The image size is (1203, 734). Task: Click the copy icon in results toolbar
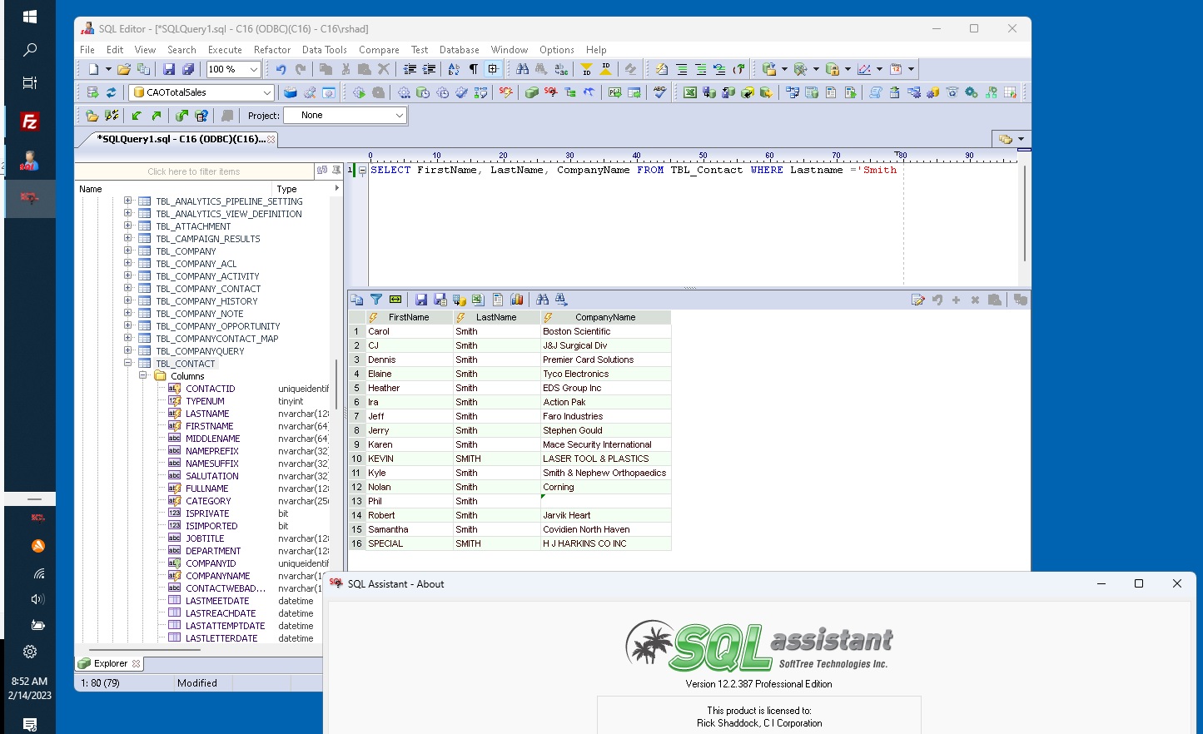357,300
